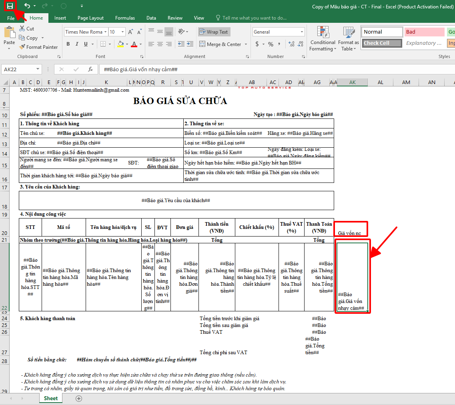Click the yellow Fill Color button
Image resolution: width=455 pixels, height=405 pixels.
click(x=121, y=44)
